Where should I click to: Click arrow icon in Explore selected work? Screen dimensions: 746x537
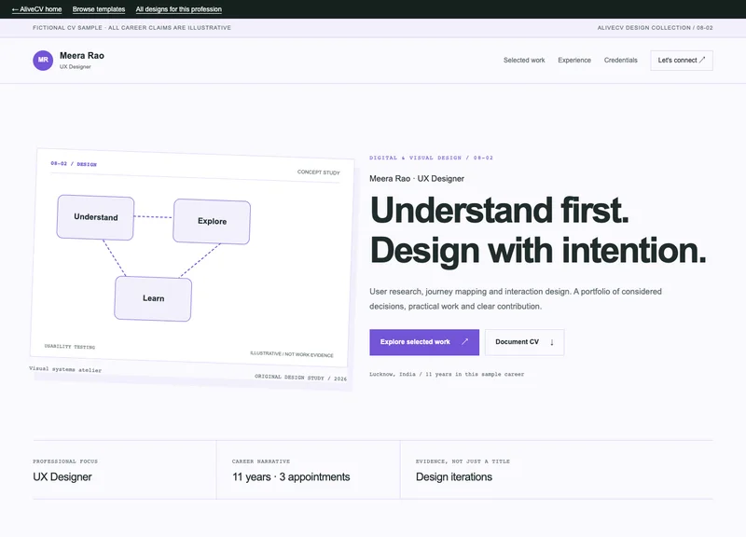[464, 341]
